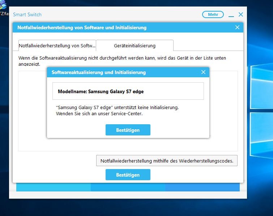
Task: Close the Softwareaktualisierung und Initialisierung popup
Action: 203,72
